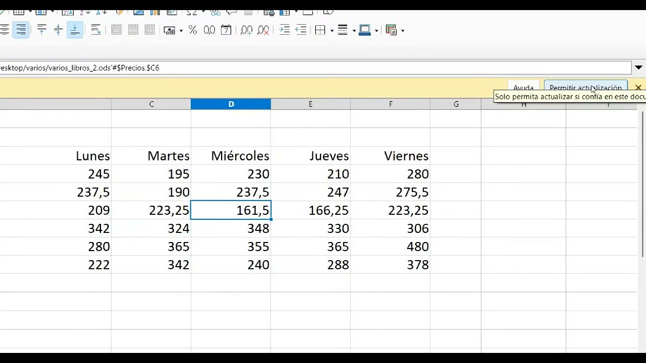
Task: Select the Jueves header cell
Action: pos(310,156)
